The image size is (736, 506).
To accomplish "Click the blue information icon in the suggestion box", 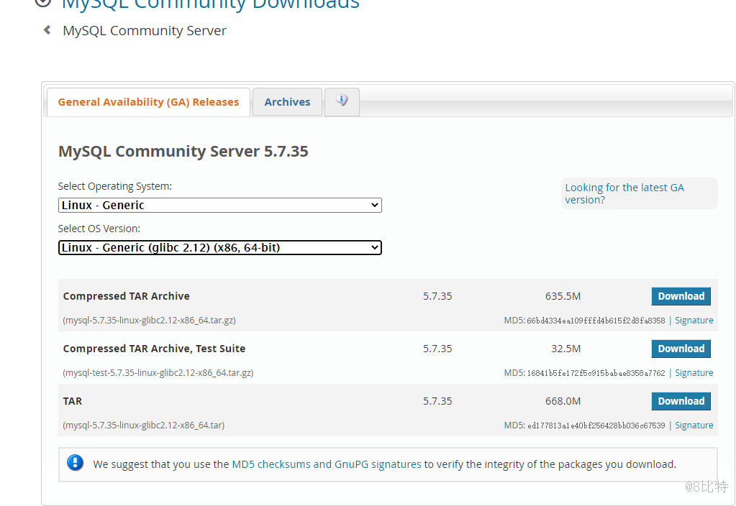I will click(x=75, y=463).
